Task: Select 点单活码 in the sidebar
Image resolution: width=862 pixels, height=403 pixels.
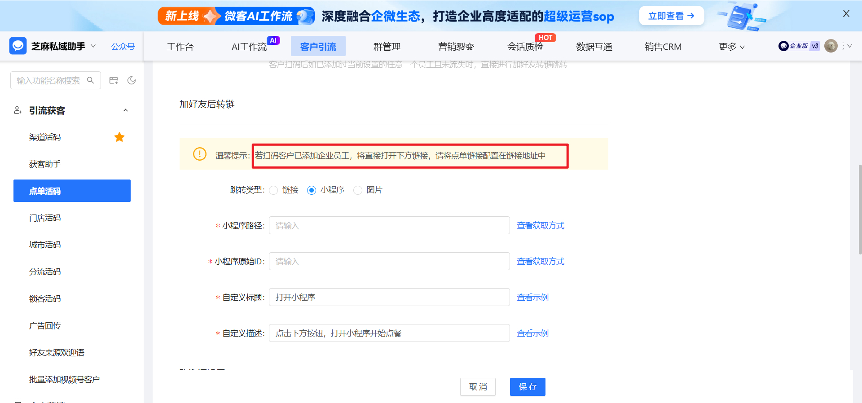Action: point(72,191)
